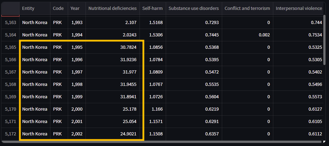This screenshot has height=146, width=329.
Task: Sort by the Entity column header
Action: (35, 8)
